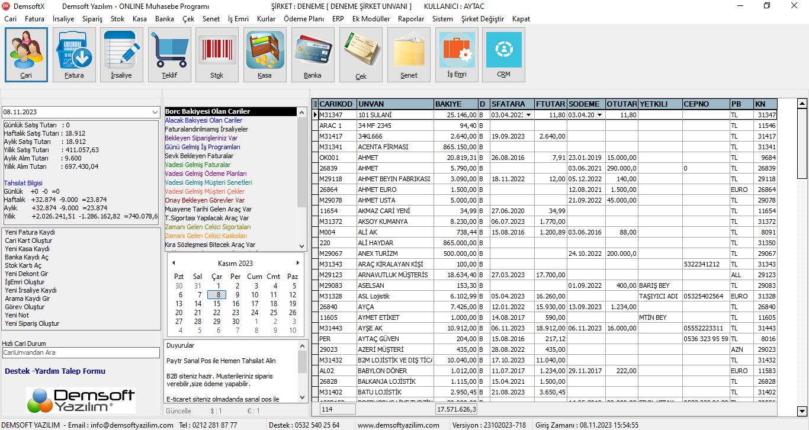
Task: Open the Sipariş menu
Action: (x=92, y=19)
